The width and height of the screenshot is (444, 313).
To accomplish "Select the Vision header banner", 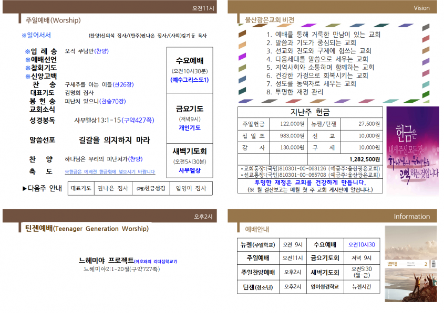I will pos(332,7).
